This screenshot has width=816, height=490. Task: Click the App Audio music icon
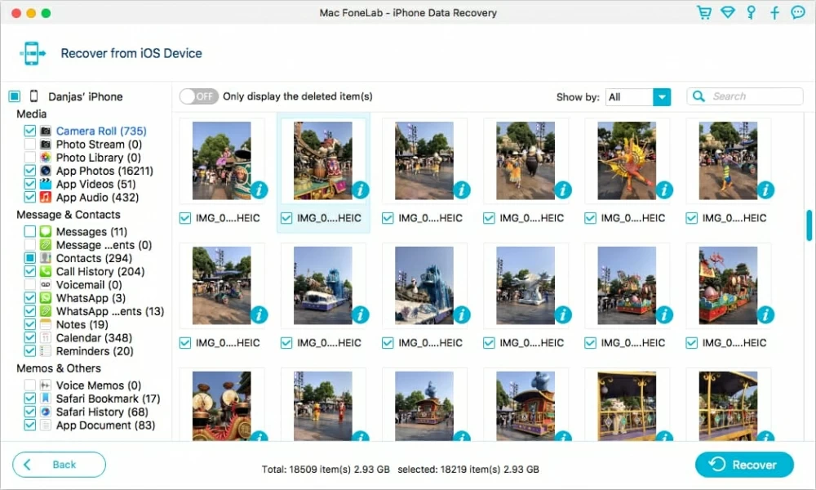click(x=46, y=198)
